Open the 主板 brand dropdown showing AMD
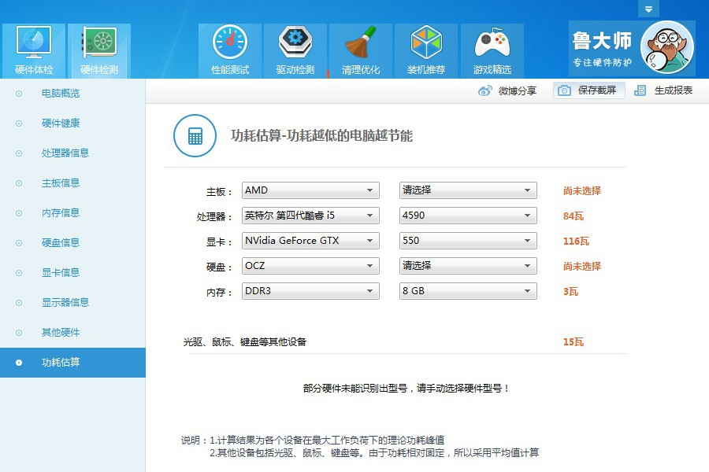Viewport: 709px width, 472px height. pyautogui.click(x=310, y=190)
